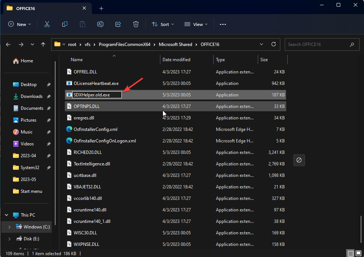Select the OPTINPS.DLL file
364x257 pixels.
coord(175,106)
